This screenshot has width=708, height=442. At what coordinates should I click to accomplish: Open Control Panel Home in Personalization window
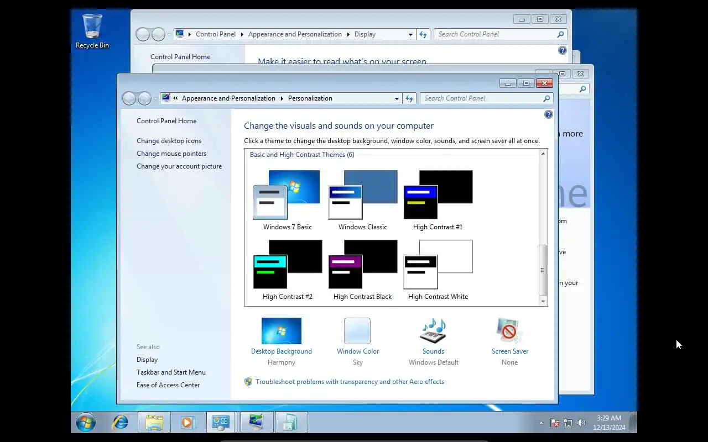166,121
